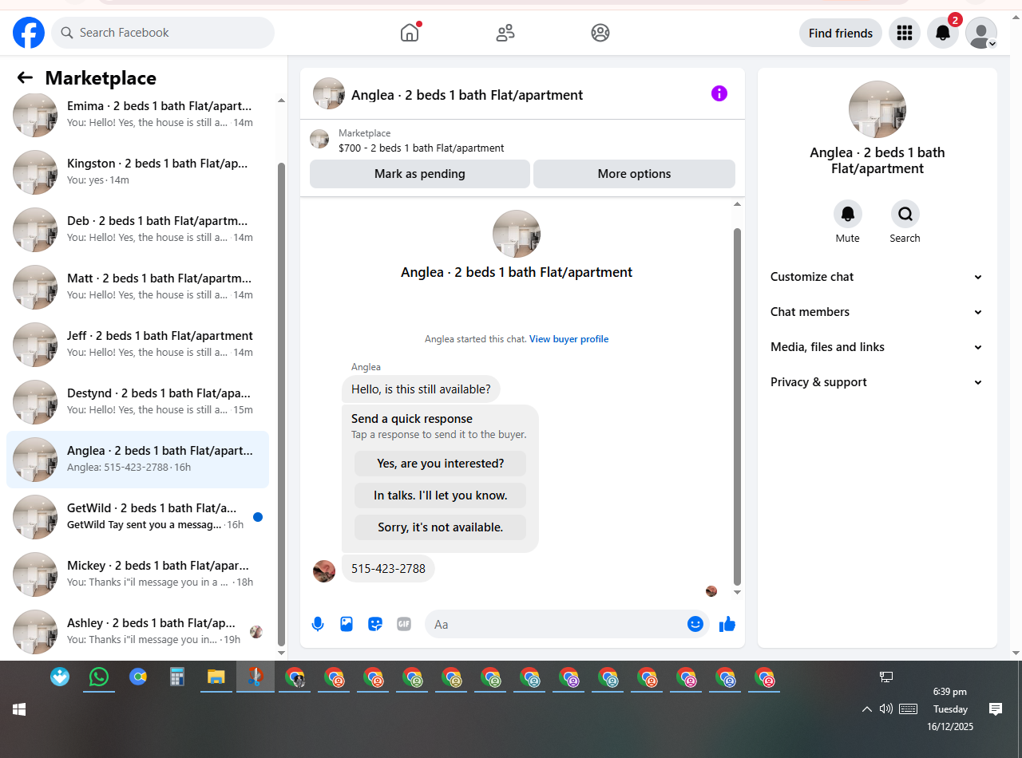Send quick response "Yes, are you interested?"
The image size is (1022, 758).
coord(441,464)
